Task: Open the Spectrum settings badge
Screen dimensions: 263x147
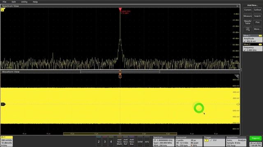Action: (x=164, y=141)
